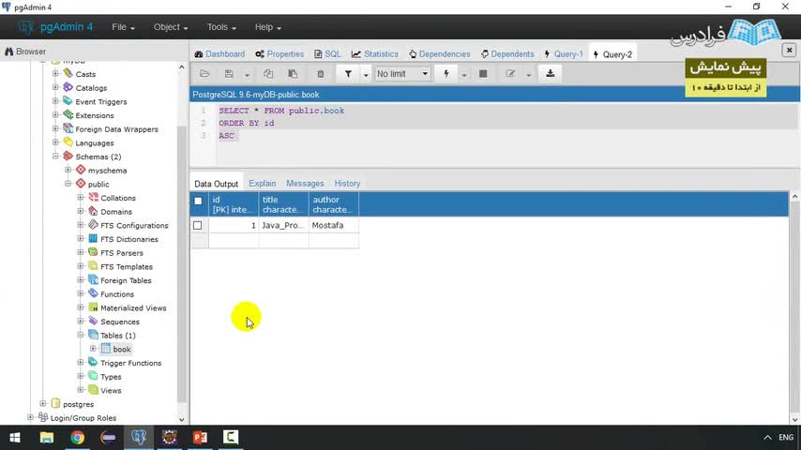This screenshot has width=801, height=450.
Task: Check the row 1 checkbox for Java_Pro
Action: 198,225
